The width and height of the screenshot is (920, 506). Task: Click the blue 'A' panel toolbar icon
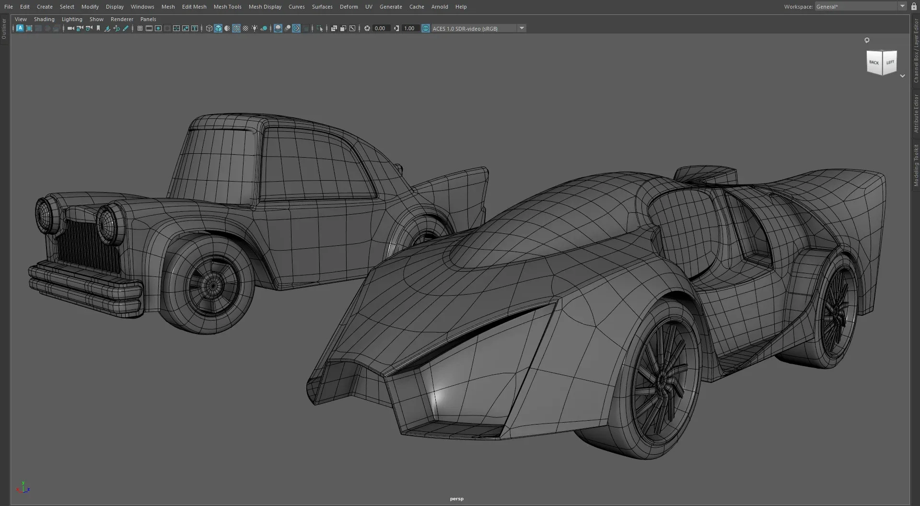[x=20, y=28]
